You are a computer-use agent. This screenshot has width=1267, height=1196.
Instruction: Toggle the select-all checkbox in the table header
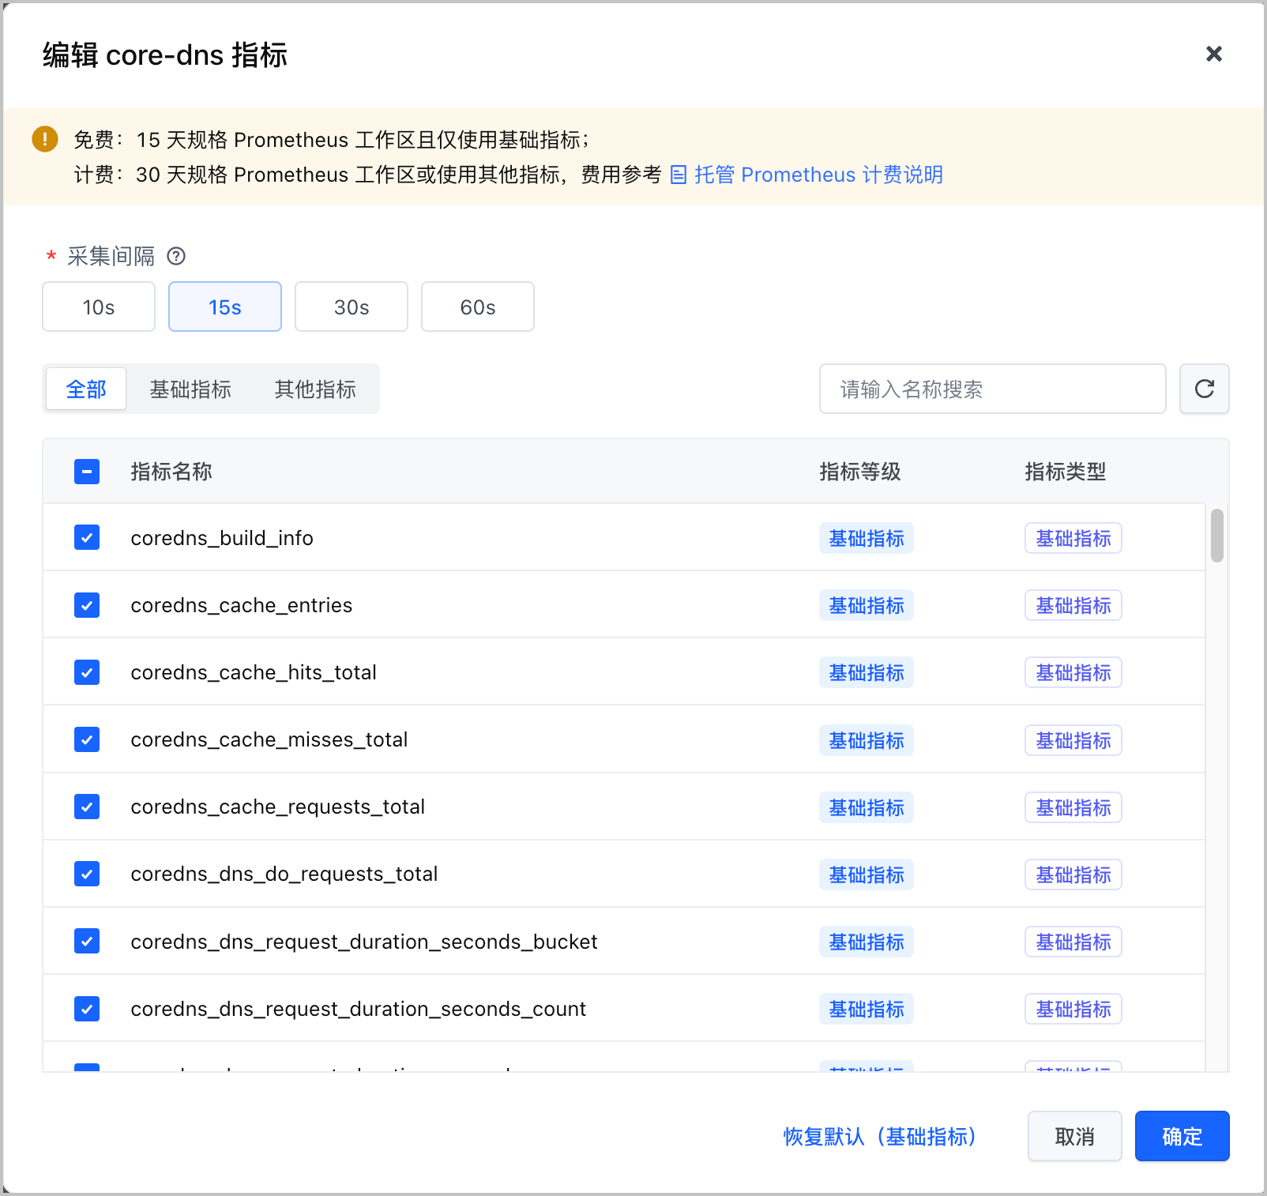click(x=87, y=472)
